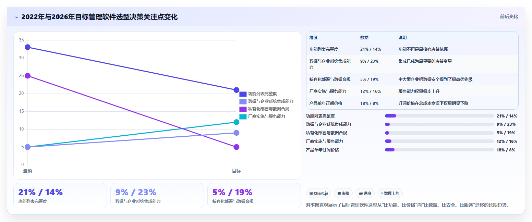The image size is (532, 222).
Task: Select the light blue data point at 9
Action: [236, 133]
